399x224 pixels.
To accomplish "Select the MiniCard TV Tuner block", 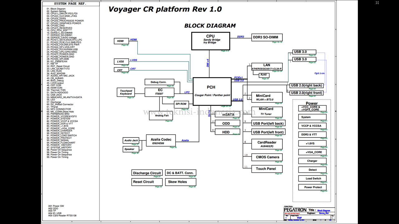I will coord(267,112).
